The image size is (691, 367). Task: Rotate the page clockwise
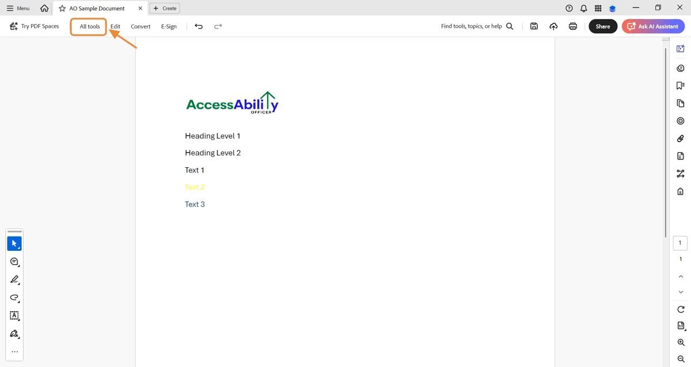click(x=681, y=309)
